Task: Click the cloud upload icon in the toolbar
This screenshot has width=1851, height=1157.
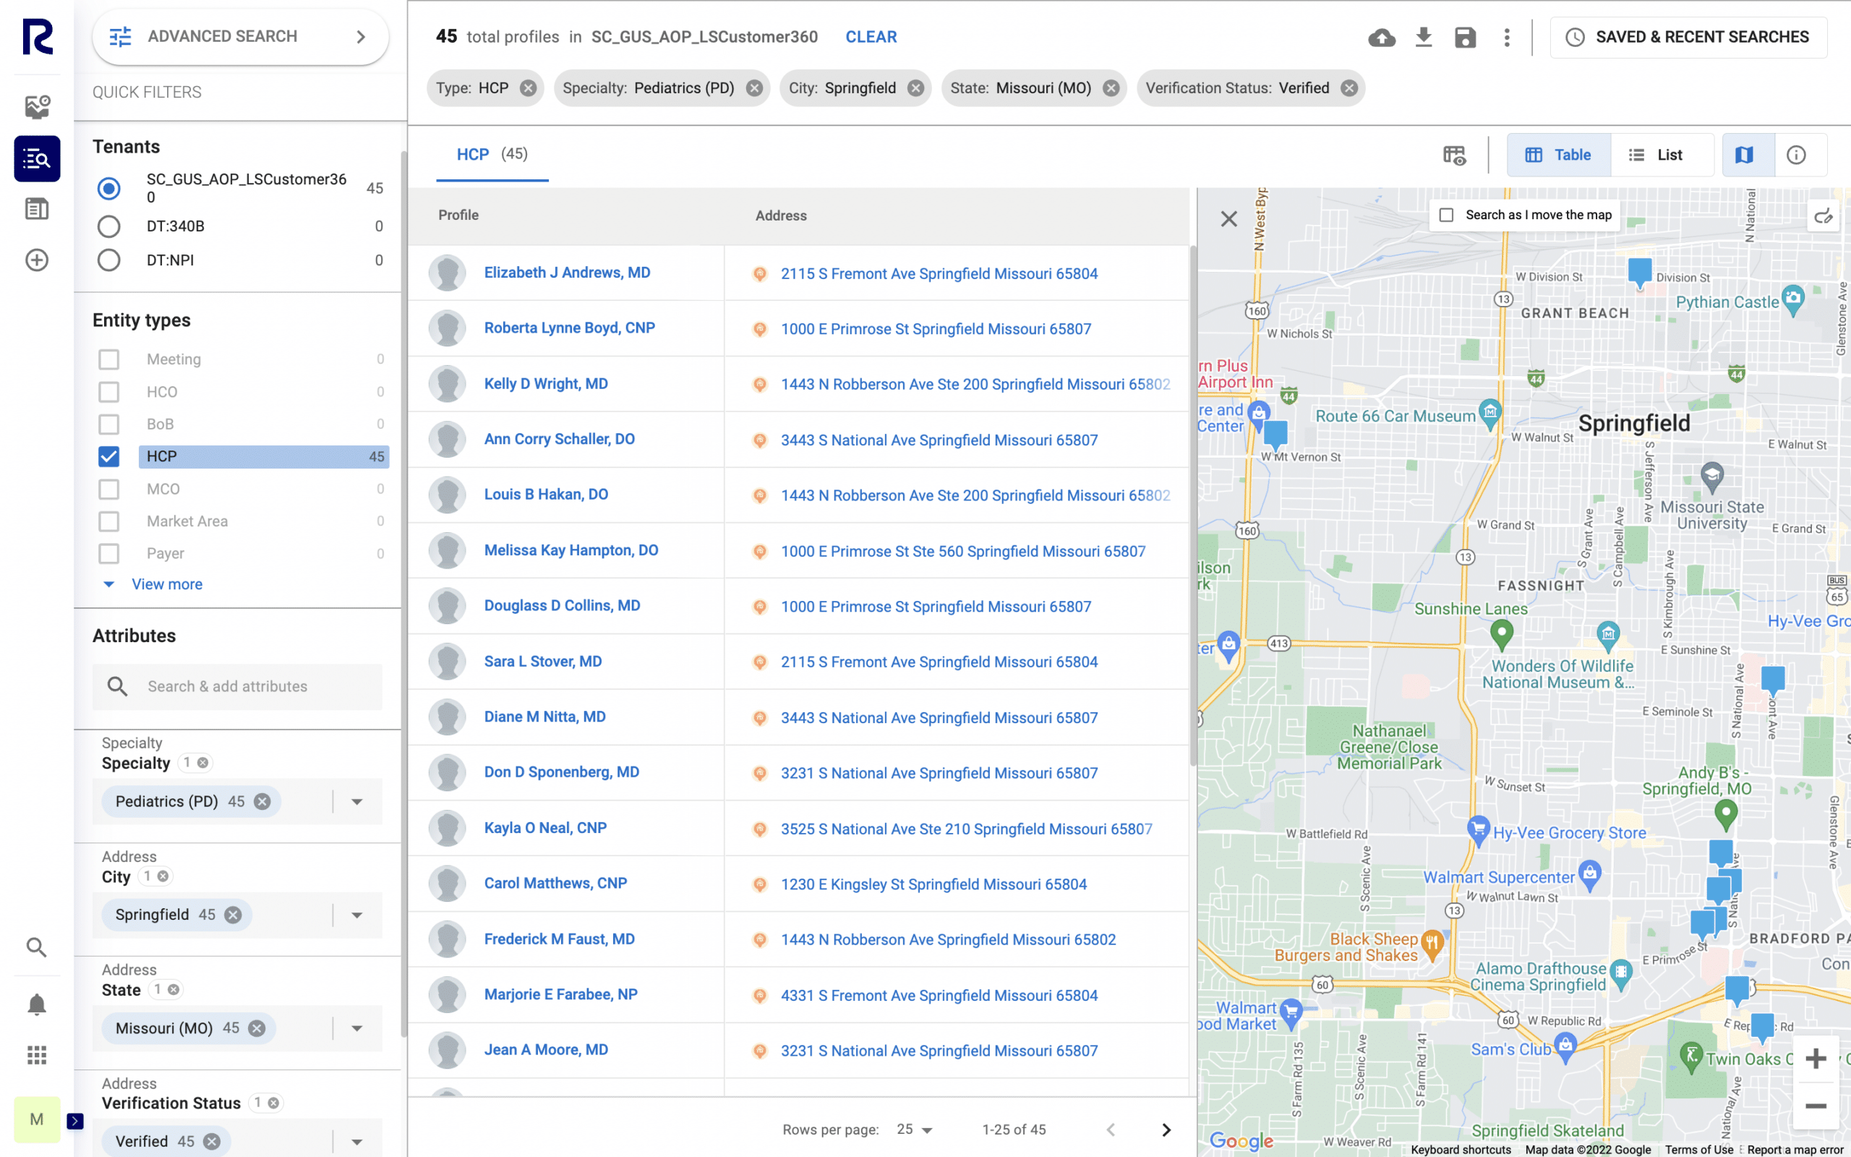Action: click(x=1383, y=37)
